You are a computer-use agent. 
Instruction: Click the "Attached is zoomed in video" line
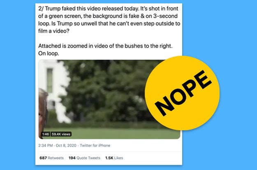tap(105, 46)
